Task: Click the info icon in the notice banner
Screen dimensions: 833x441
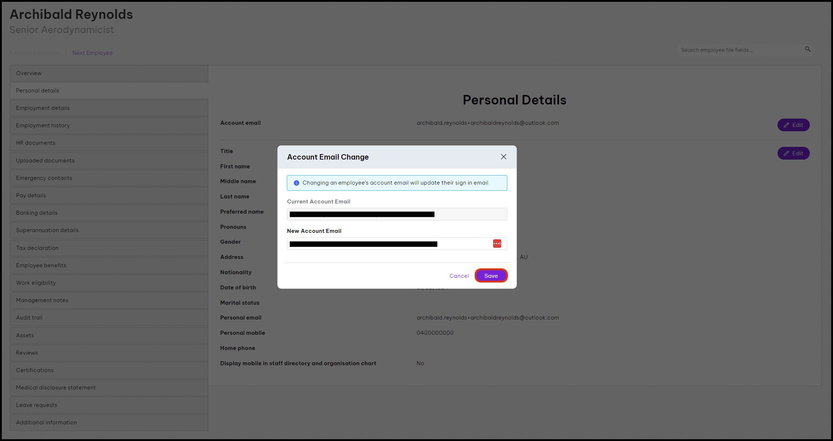Action: (x=296, y=183)
